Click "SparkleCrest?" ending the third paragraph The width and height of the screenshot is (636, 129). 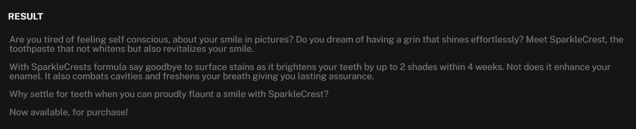[x=298, y=94]
